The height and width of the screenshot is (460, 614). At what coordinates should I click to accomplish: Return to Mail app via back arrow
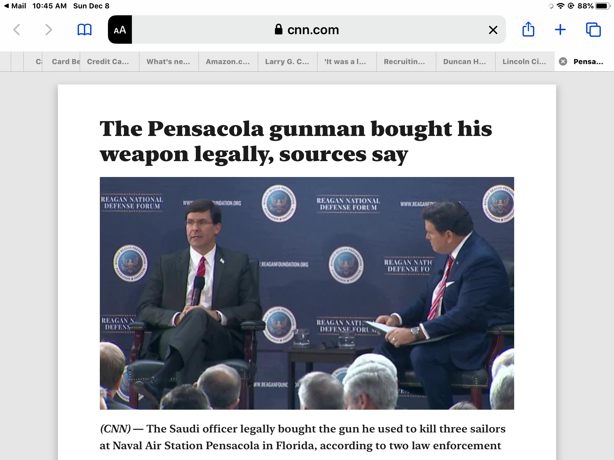[x=15, y=6]
